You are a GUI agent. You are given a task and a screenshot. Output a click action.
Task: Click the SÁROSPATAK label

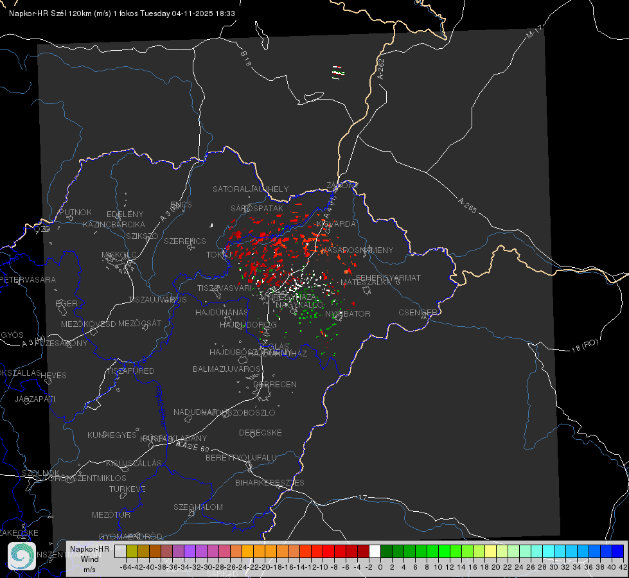257,208
